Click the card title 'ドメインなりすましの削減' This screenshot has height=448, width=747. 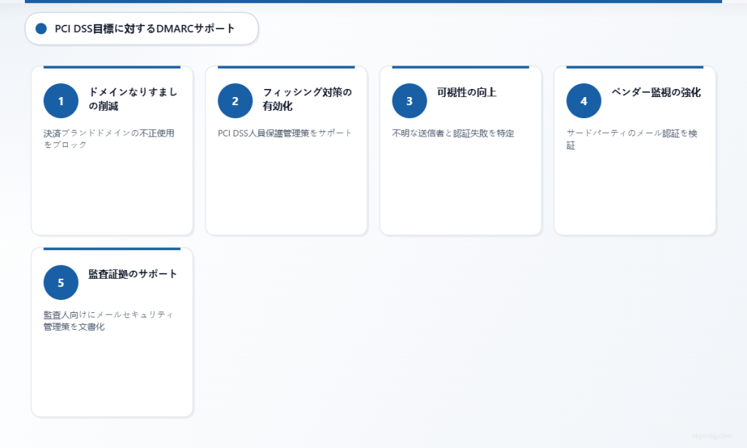133,99
